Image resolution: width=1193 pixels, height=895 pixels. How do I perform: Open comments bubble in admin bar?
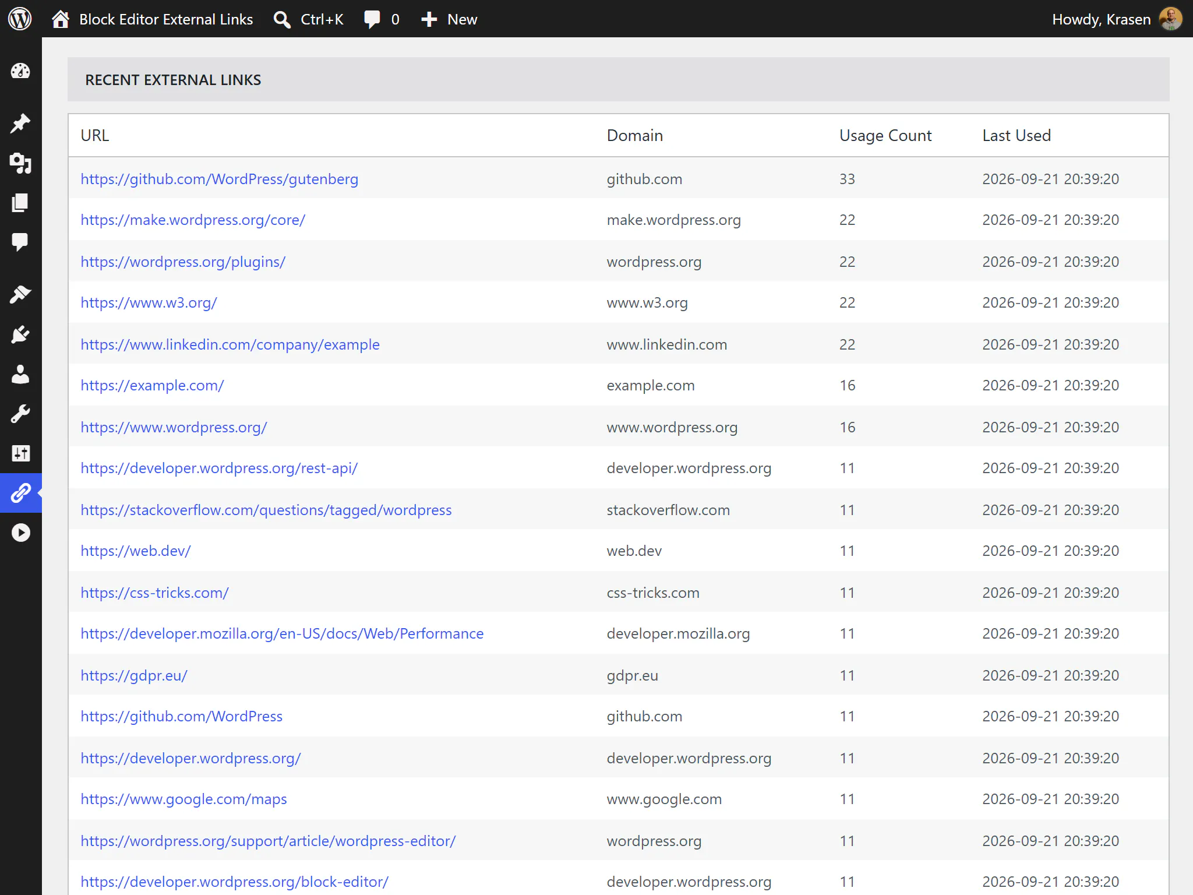coord(382,19)
